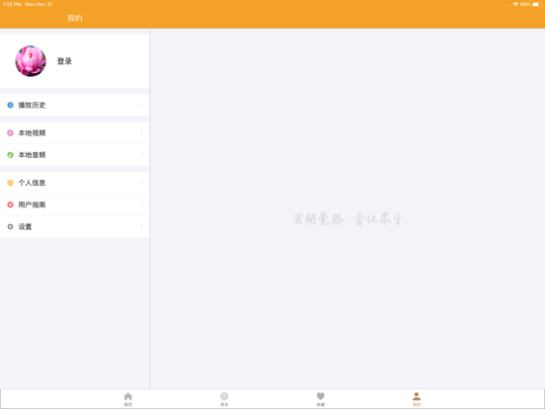Switch to the heart favorites tab
Screen dimensions: 545x409
pyautogui.click(x=321, y=399)
